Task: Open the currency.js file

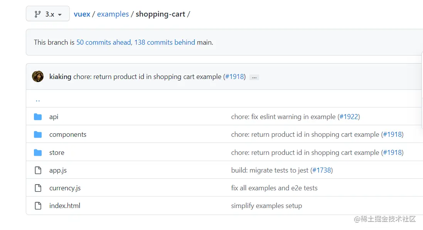Action: tap(65, 188)
